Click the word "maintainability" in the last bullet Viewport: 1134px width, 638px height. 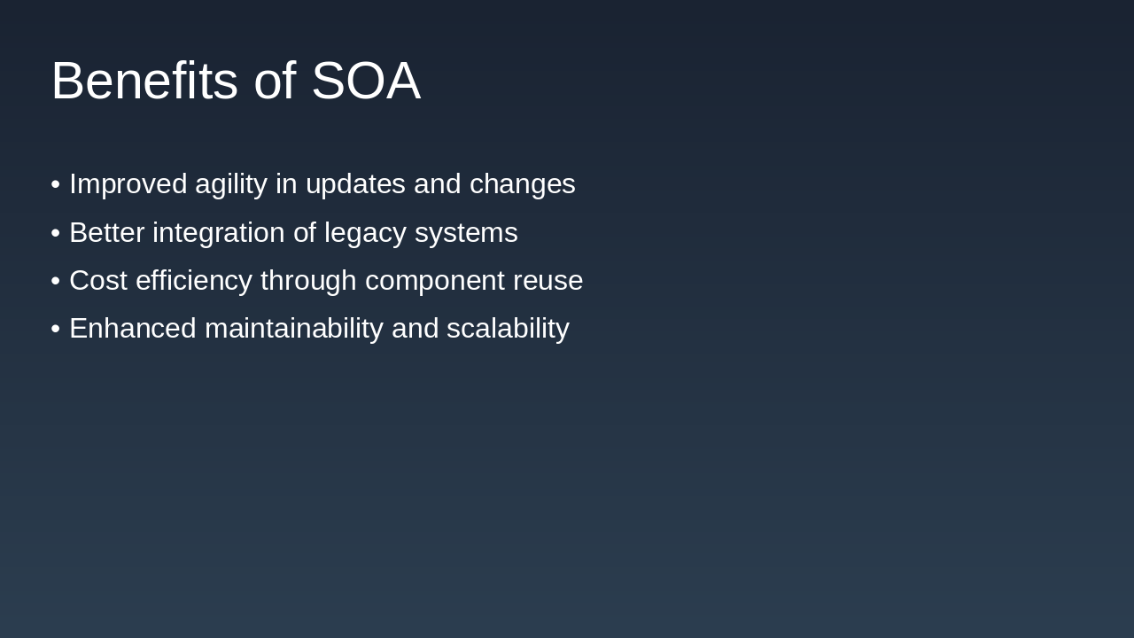click(x=293, y=329)
